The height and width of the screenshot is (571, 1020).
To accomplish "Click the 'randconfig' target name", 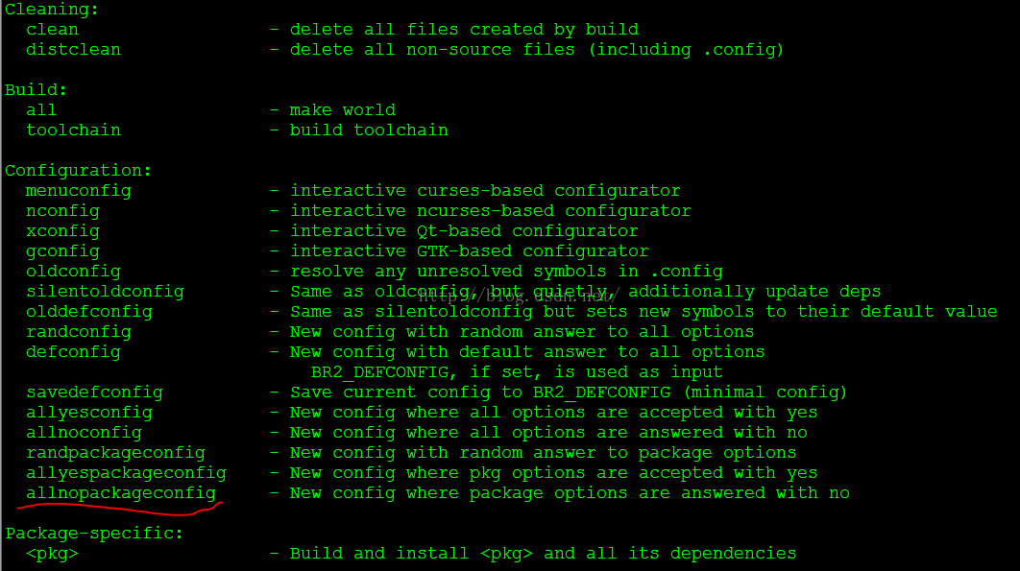I will pyautogui.click(x=79, y=332).
